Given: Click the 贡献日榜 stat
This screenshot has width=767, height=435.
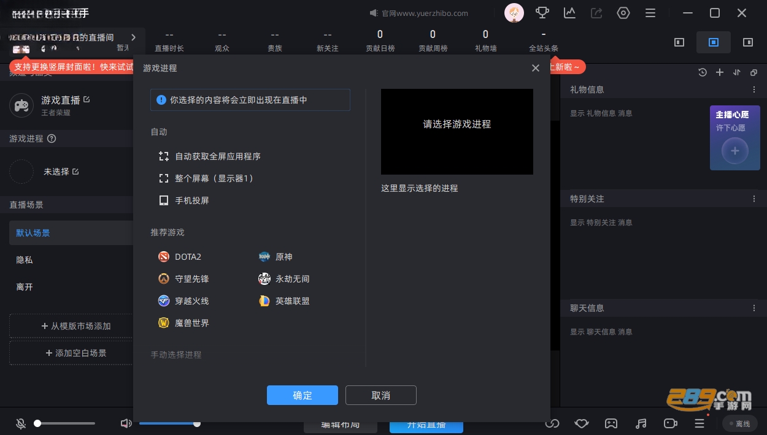Looking at the screenshot, I should click(380, 41).
